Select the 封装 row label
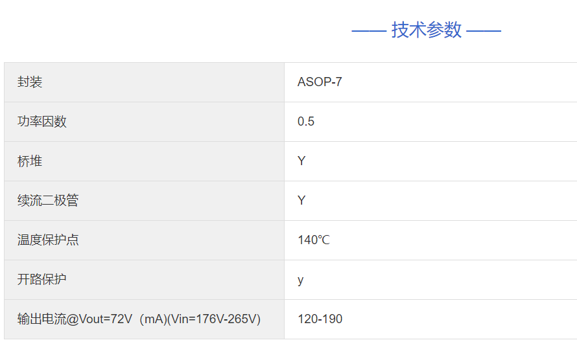577x351 pixels. click(x=30, y=82)
